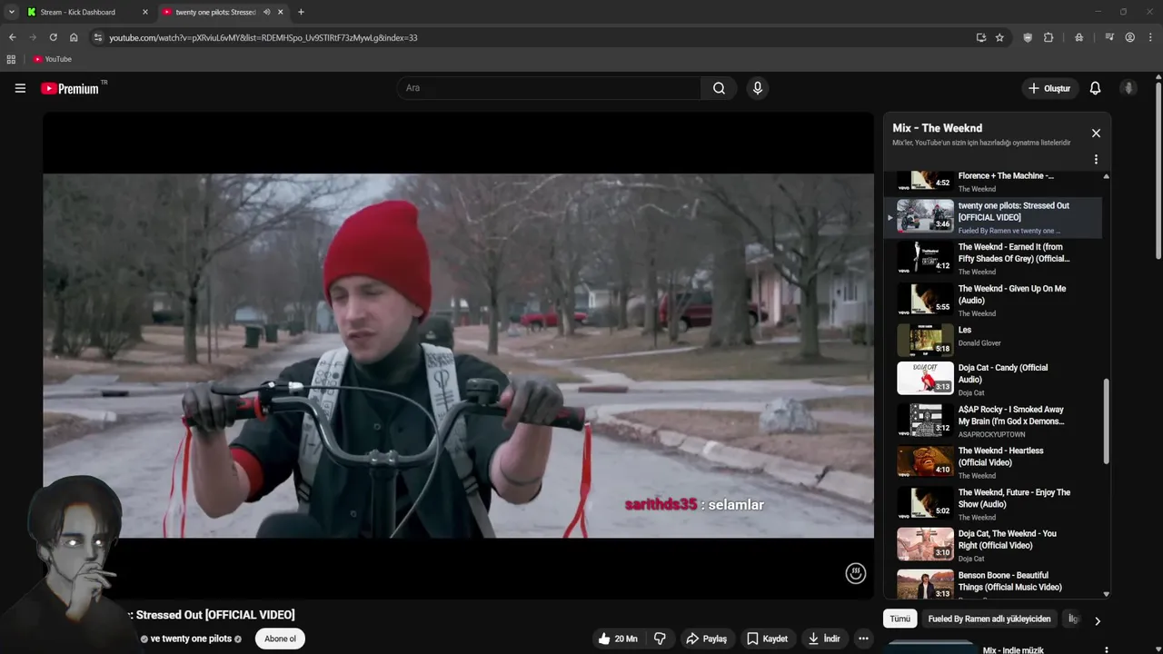
Task: Open the Chrome profile icon
Action: 1129,37
